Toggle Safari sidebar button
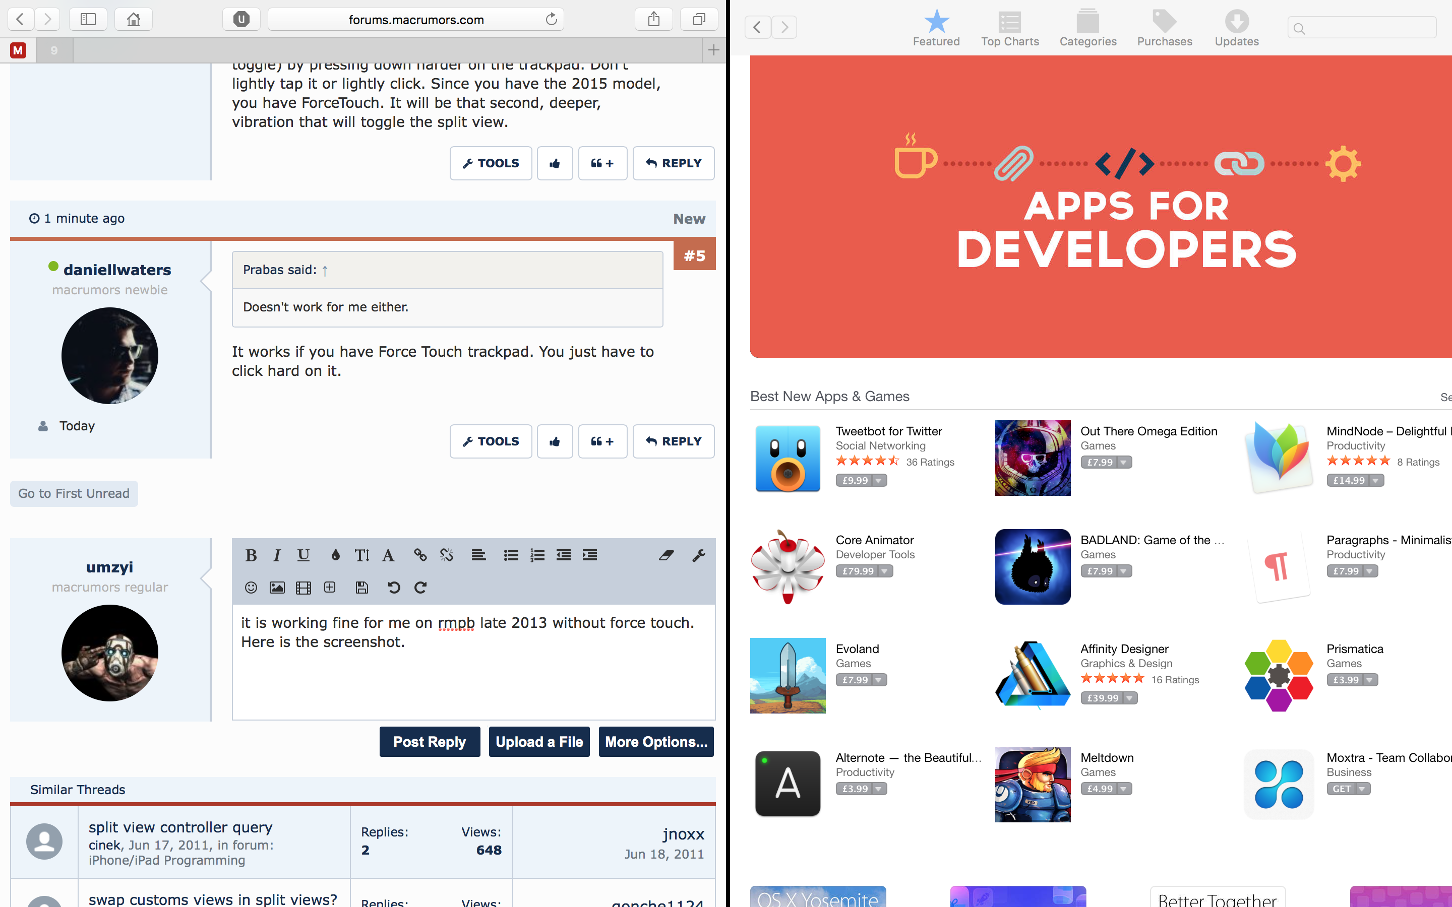Screen dimensions: 1452x907 pos(88,19)
